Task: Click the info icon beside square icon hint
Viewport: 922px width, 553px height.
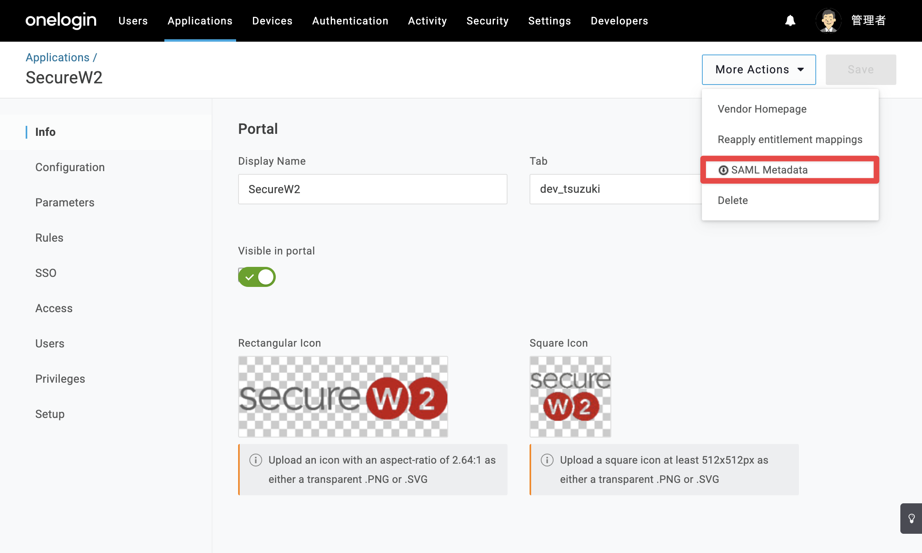Action: 547,460
